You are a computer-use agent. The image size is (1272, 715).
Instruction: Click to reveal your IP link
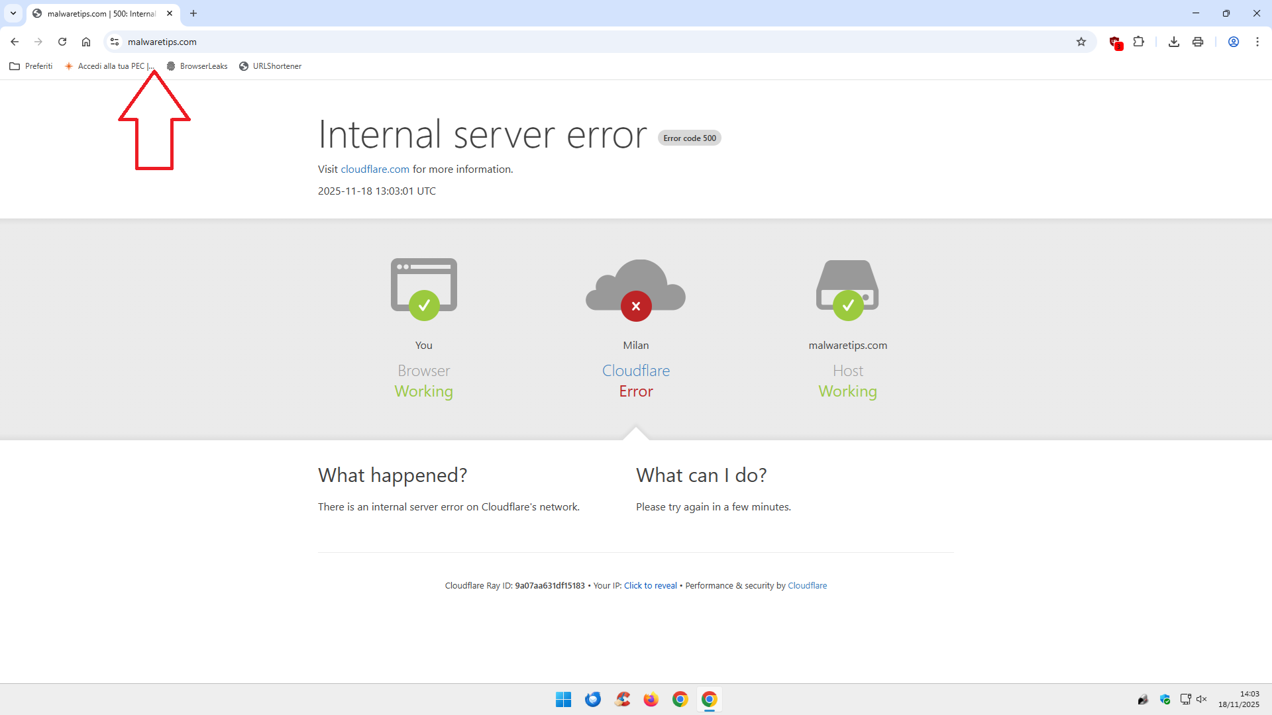(x=650, y=586)
